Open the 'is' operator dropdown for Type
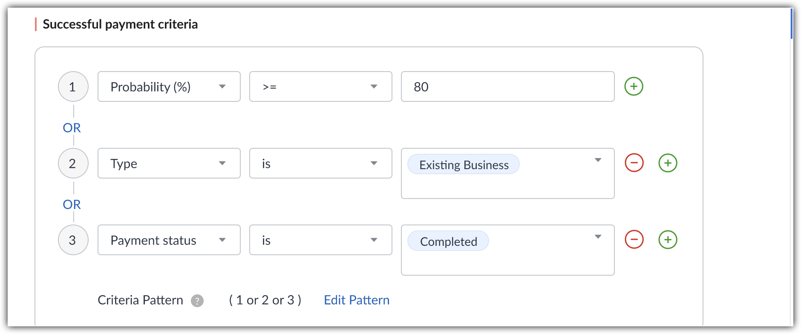 tap(320, 163)
